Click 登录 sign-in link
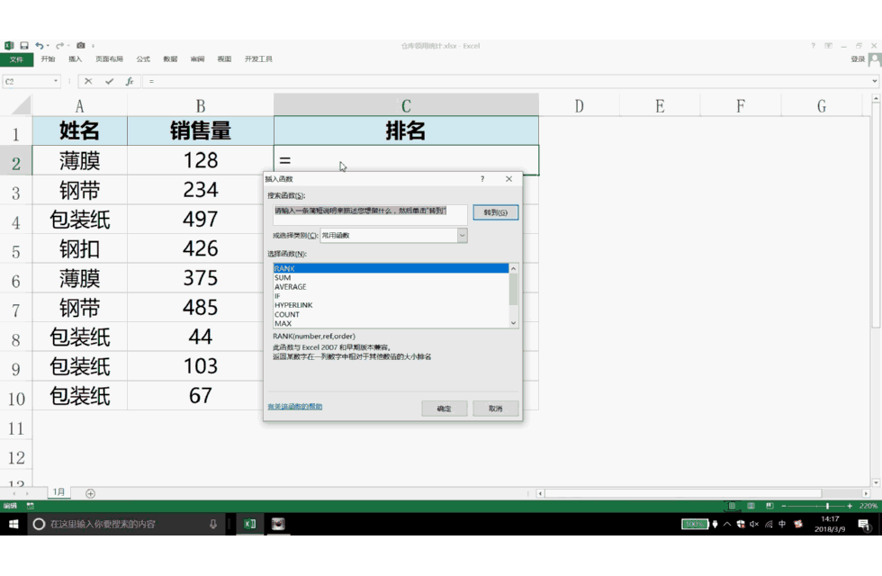This screenshot has height=576, width=882. 858,59
